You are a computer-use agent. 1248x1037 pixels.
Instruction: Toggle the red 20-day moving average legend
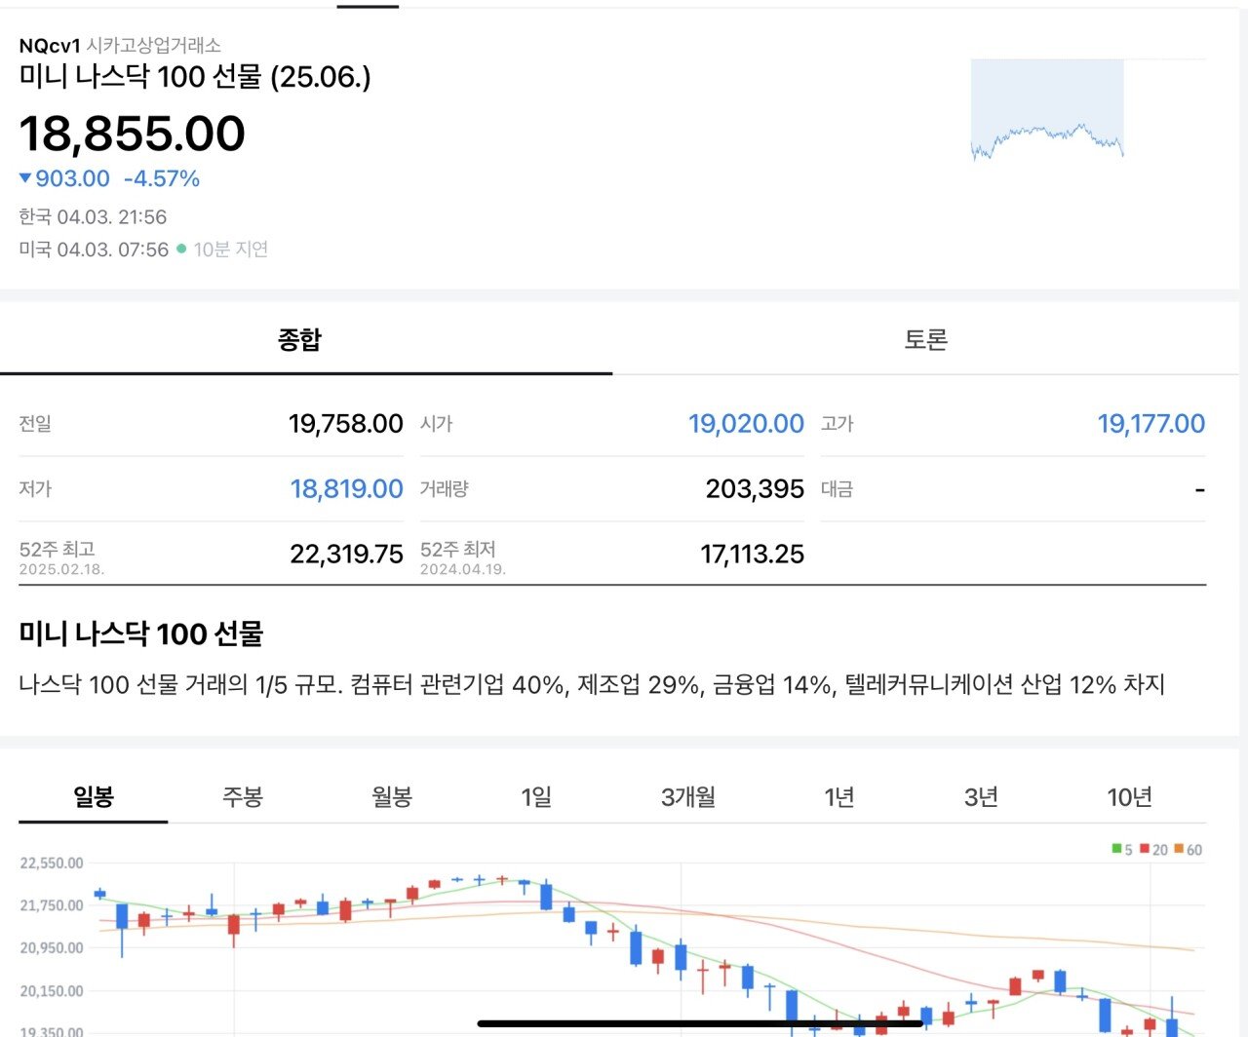pyautogui.click(x=1154, y=849)
